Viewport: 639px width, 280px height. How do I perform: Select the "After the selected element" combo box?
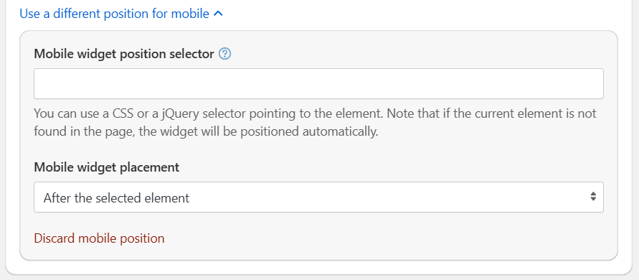click(x=318, y=197)
